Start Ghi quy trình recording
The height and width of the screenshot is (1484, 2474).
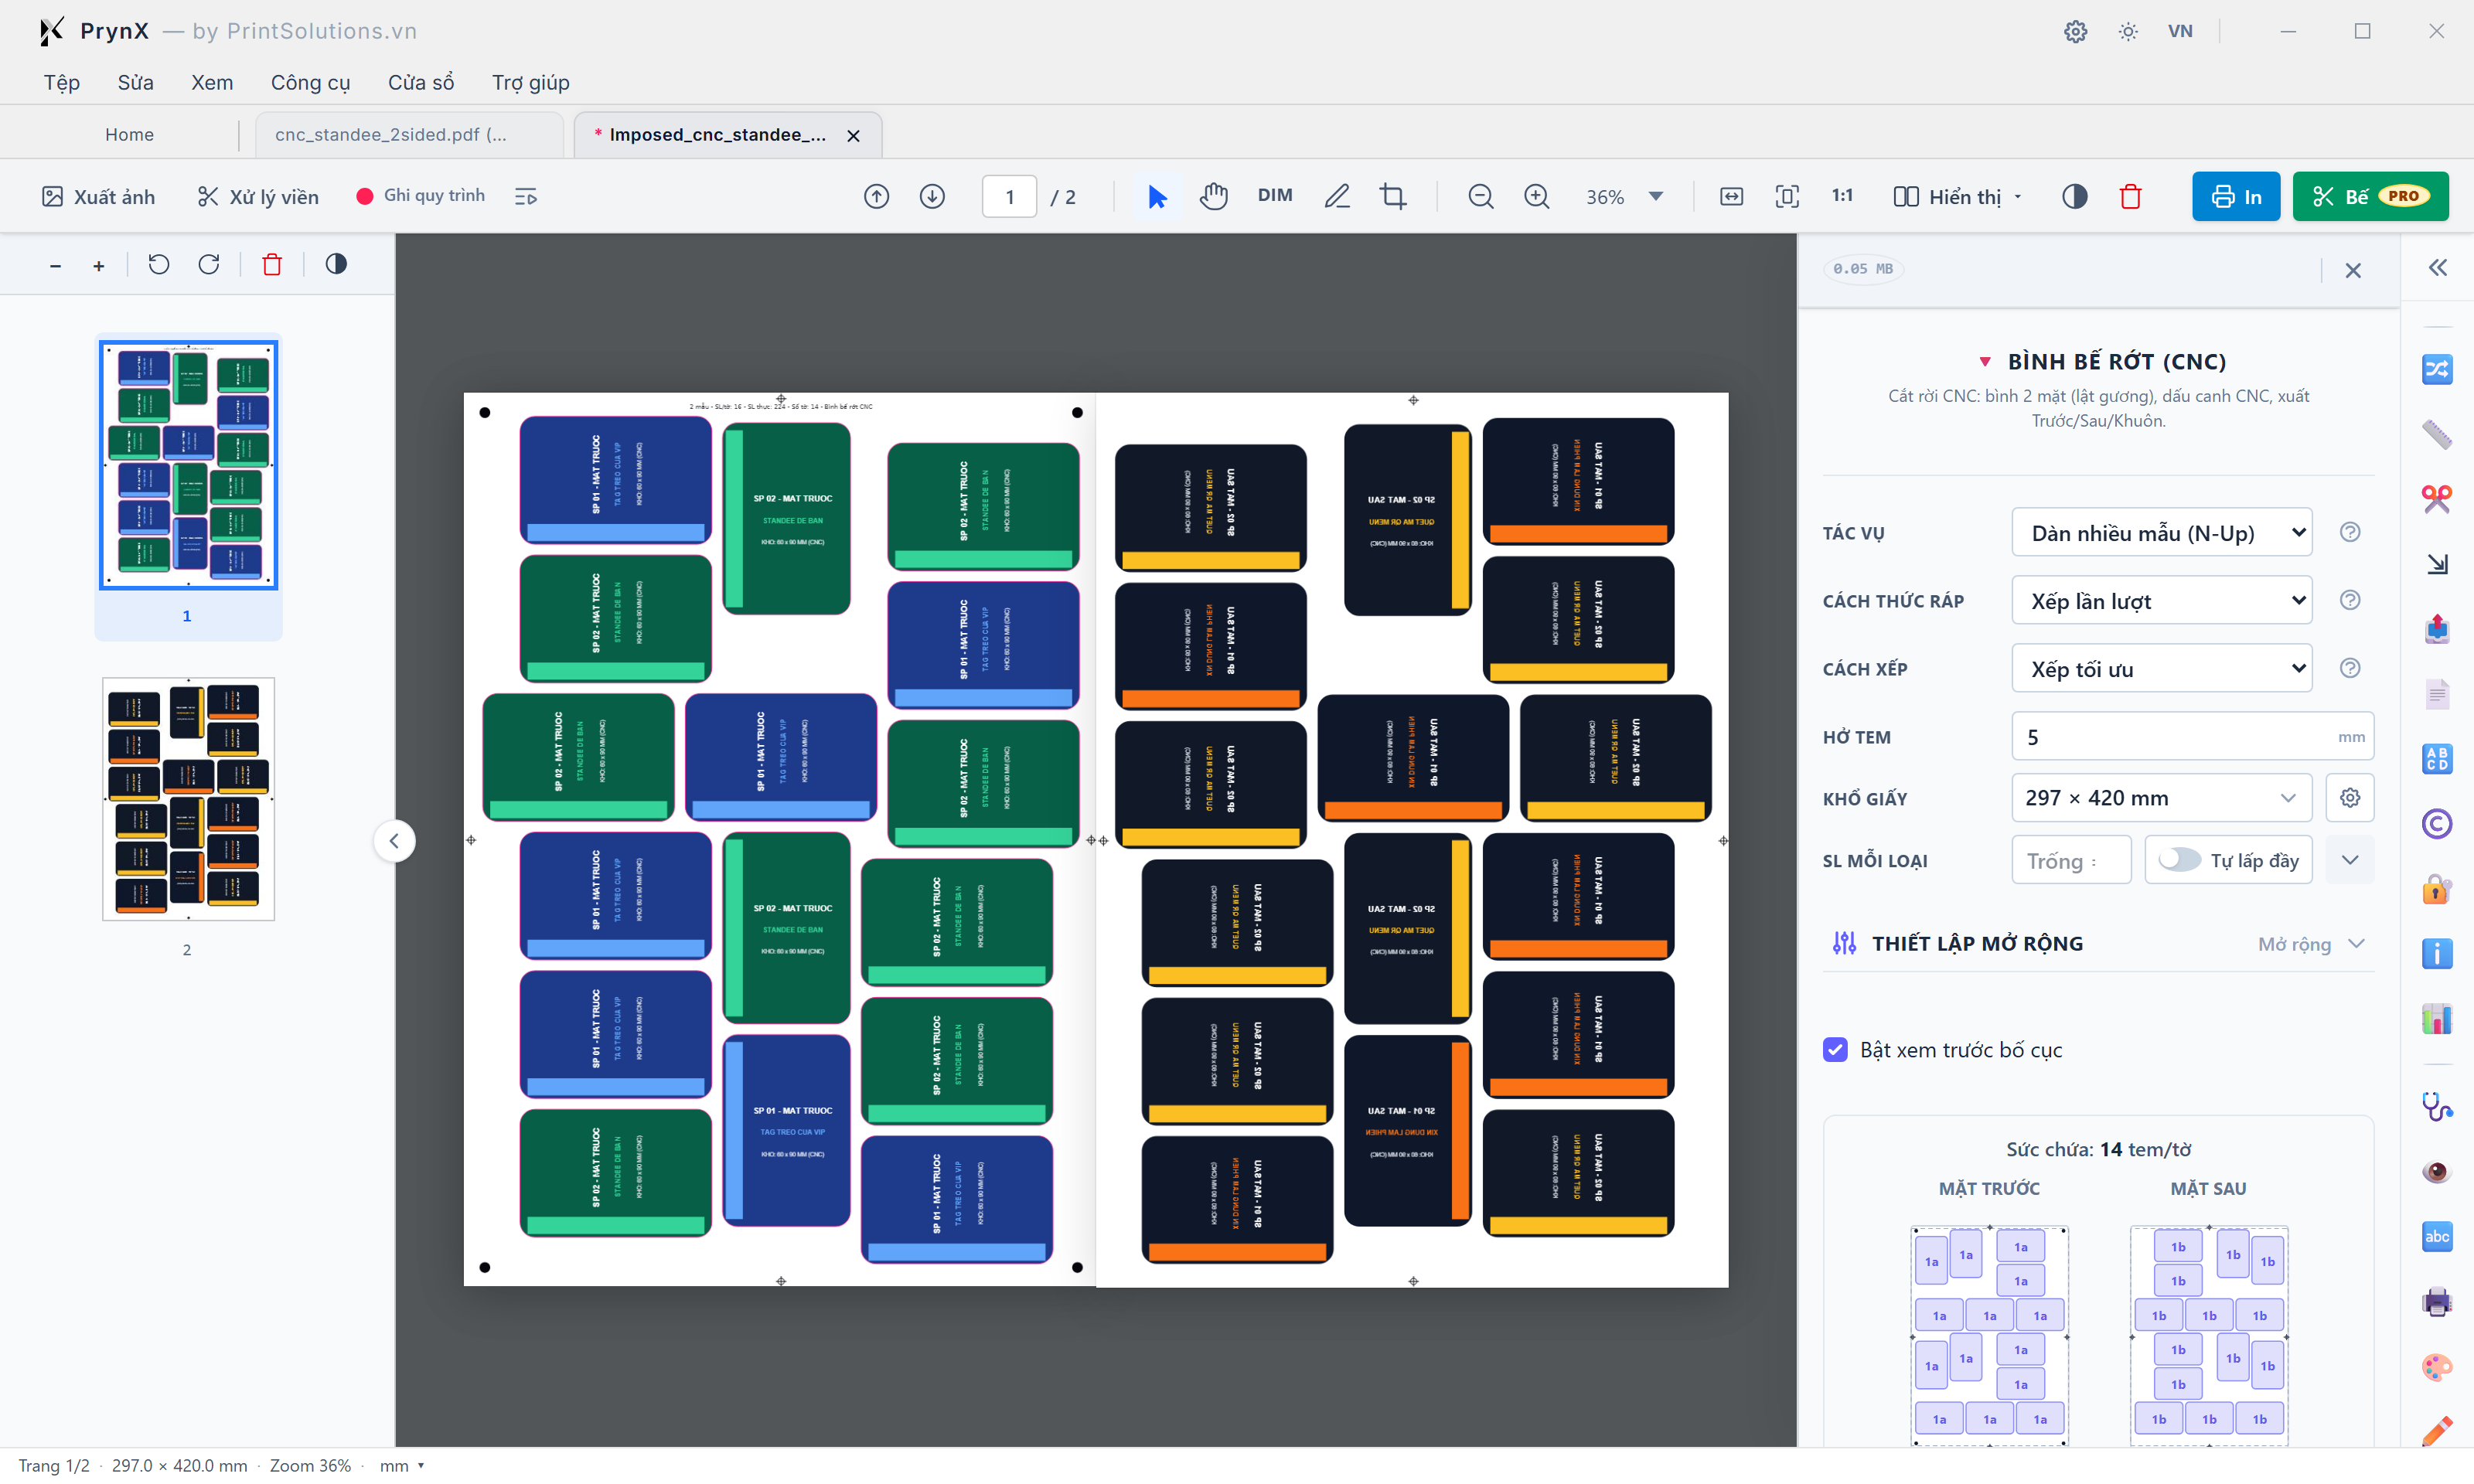(421, 196)
